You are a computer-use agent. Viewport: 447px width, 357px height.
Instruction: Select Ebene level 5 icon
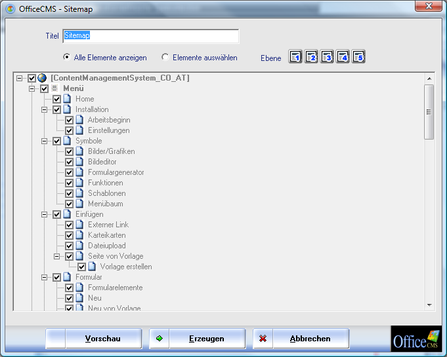[x=358, y=56]
